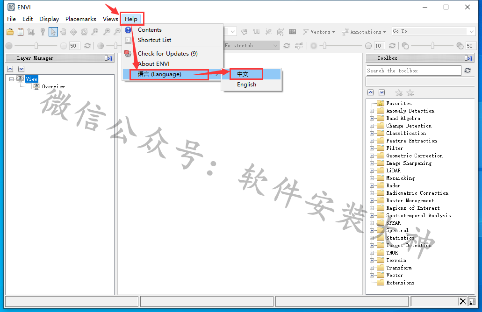Expand the Feature Extraction folder
Screen dimensions: 482x312
click(x=372, y=141)
